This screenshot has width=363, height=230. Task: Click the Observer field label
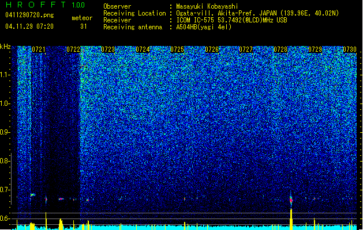click(x=117, y=6)
